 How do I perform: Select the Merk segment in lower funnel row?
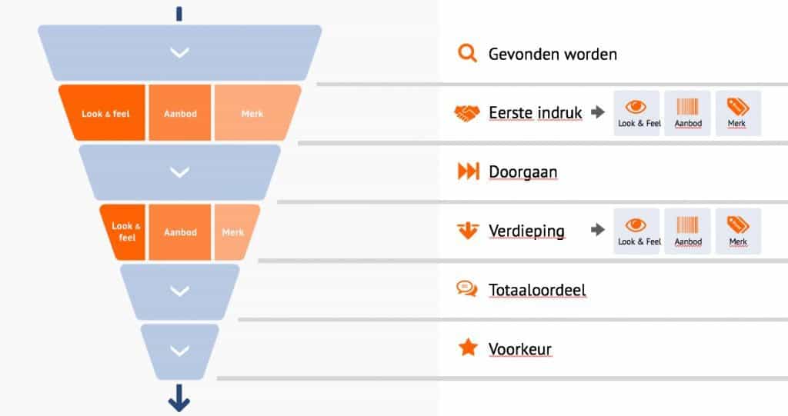(233, 232)
